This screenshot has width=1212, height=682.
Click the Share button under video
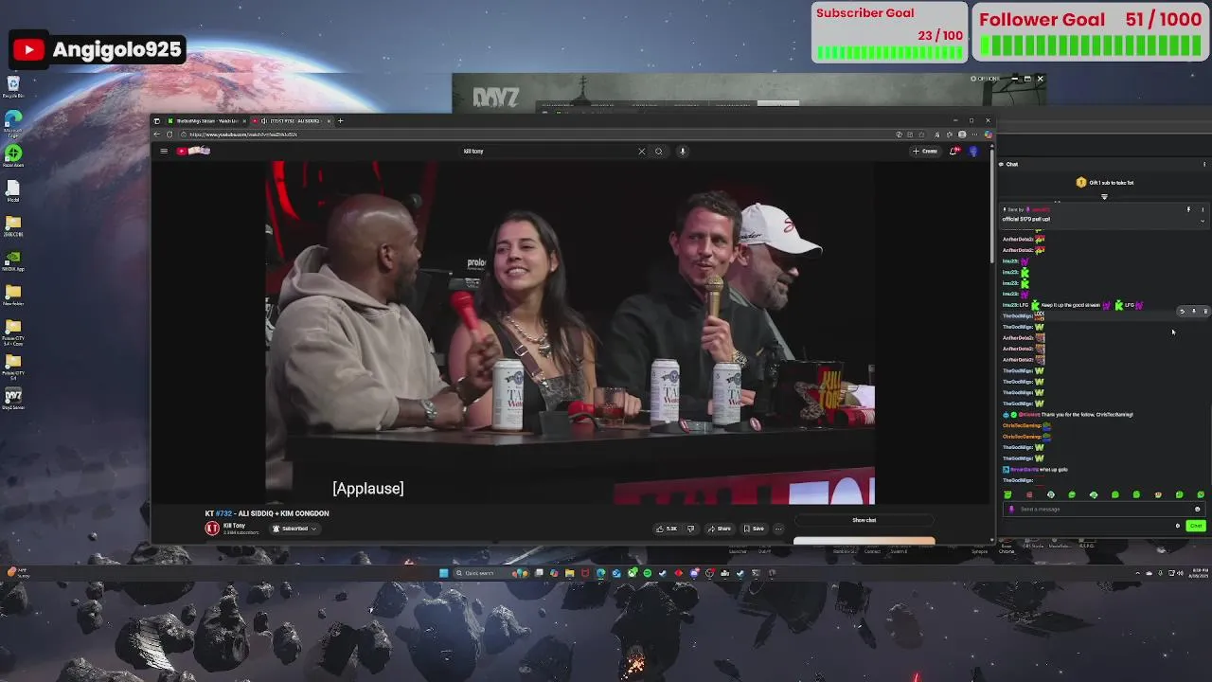tap(721, 529)
